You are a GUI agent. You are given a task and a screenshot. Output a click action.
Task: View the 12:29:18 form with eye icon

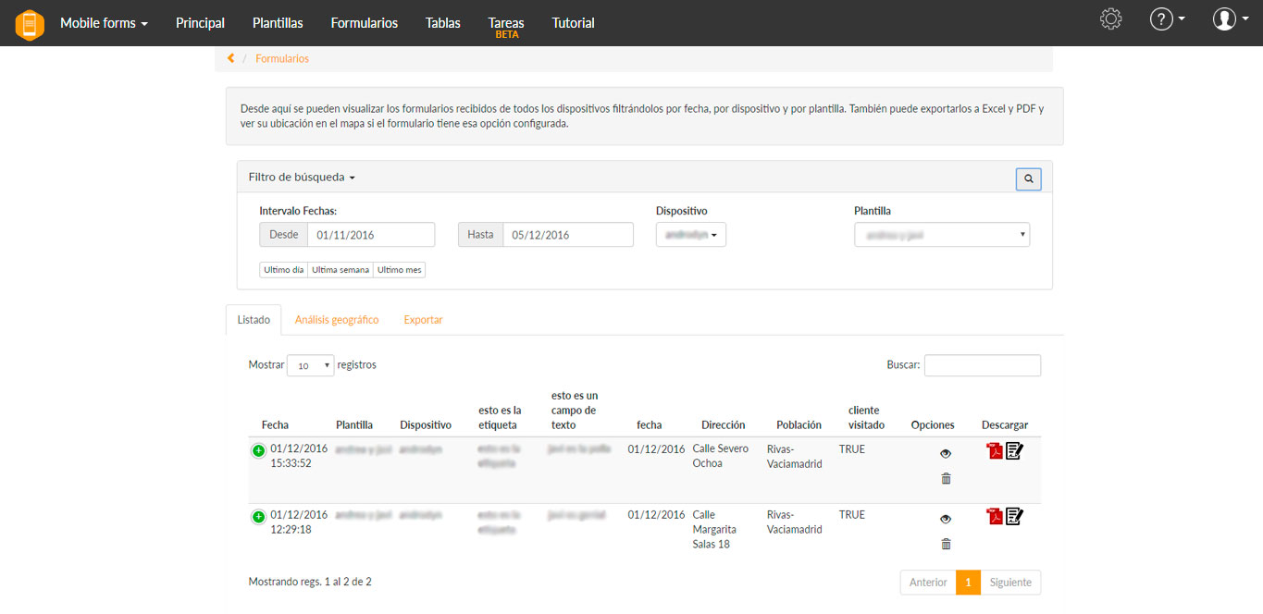pos(946,520)
